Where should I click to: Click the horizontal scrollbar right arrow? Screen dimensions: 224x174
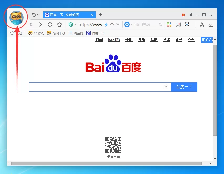pos(210,163)
